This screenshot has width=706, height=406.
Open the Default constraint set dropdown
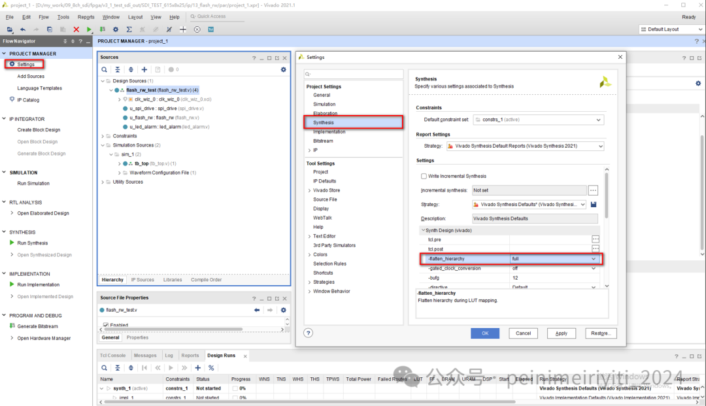538,120
